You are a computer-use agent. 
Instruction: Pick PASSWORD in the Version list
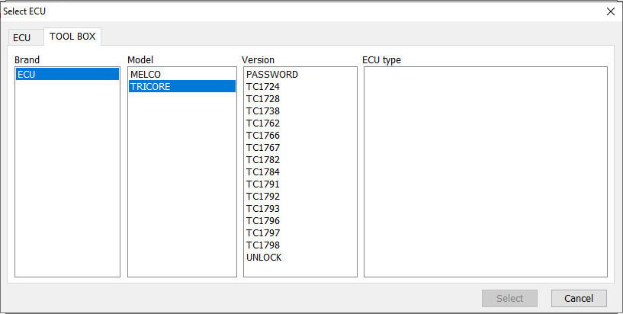pyautogui.click(x=271, y=75)
